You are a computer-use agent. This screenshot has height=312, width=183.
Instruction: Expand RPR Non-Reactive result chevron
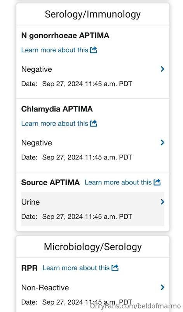[x=162, y=287]
